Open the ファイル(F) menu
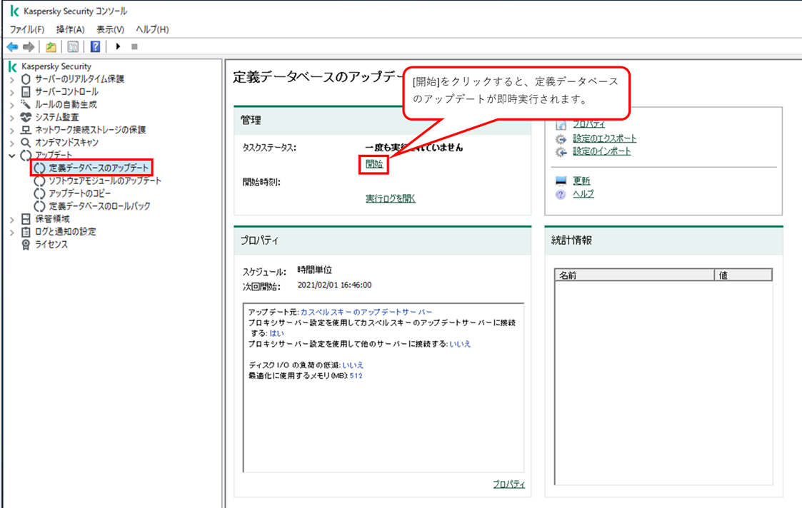The image size is (802, 508). 27,30
